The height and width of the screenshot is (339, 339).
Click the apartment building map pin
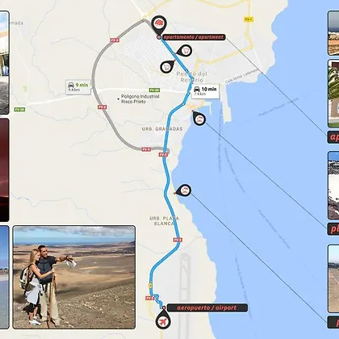click(x=159, y=25)
